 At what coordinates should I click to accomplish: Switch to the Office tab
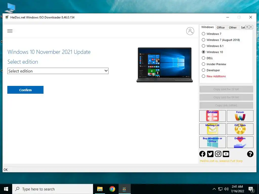pyautogui.click(x=221, y=28)
